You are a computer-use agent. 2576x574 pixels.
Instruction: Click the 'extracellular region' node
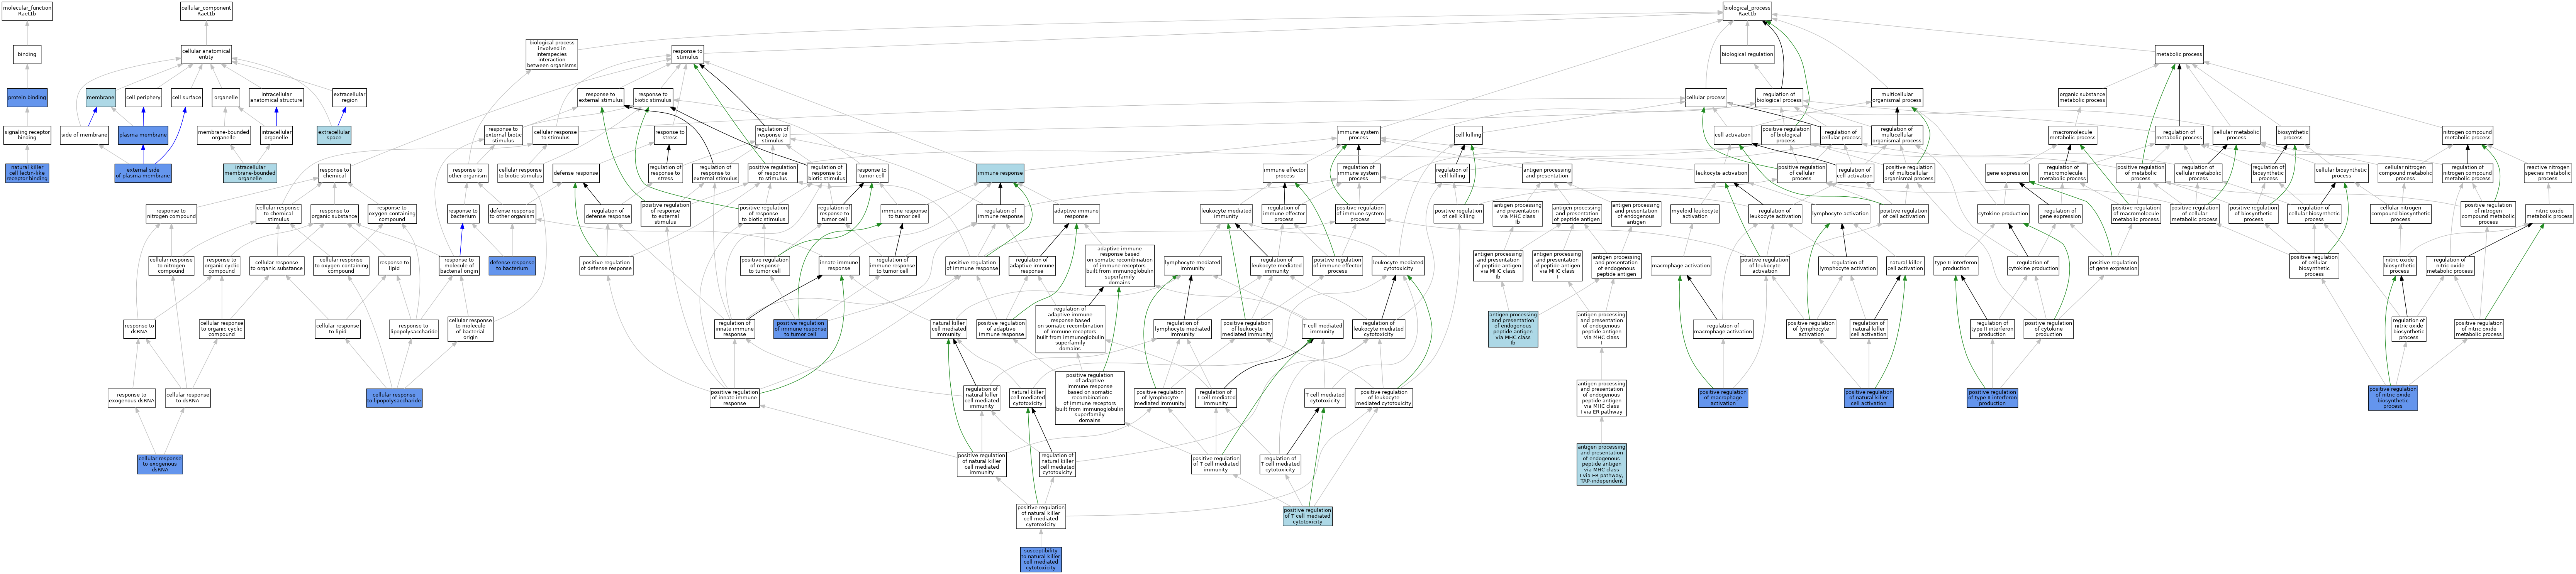tap(349, 98)
